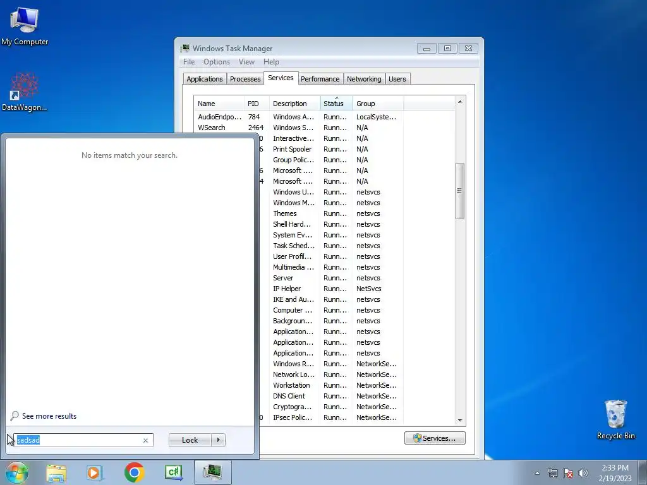Click the network tray icon
The height and width of the screenshot is (485, 647).
pos(552,473)
